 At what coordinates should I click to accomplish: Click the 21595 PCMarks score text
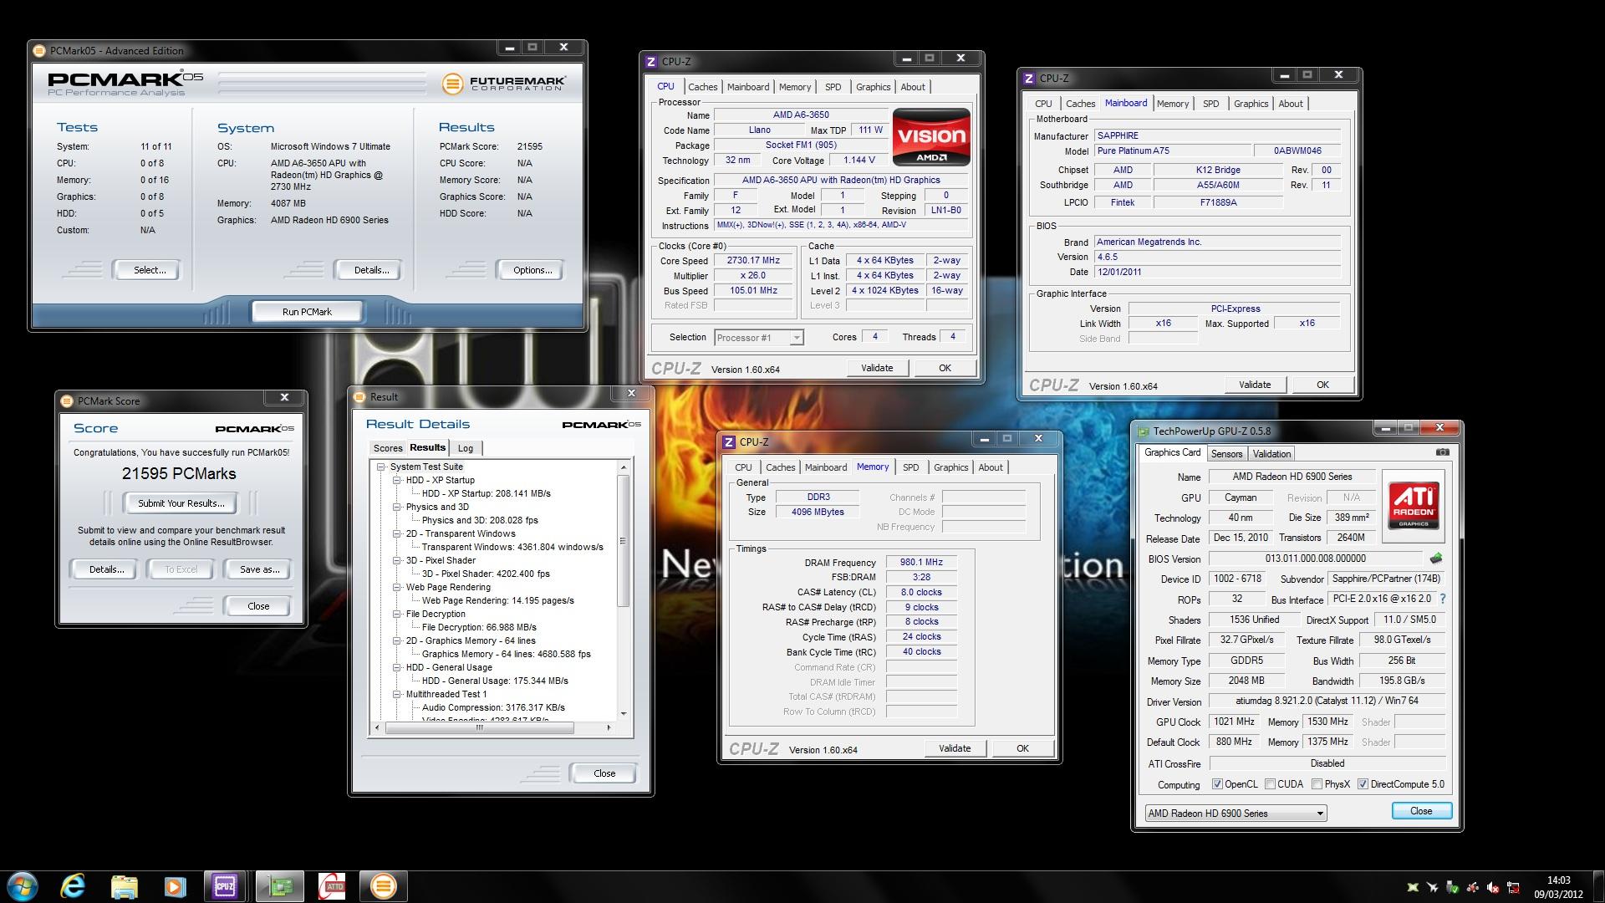tap(179, 473)
